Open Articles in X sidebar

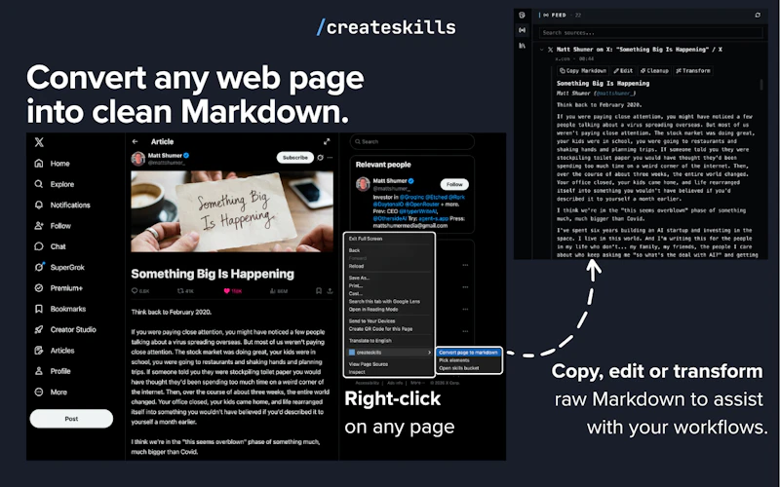click(x=55, y=351)
